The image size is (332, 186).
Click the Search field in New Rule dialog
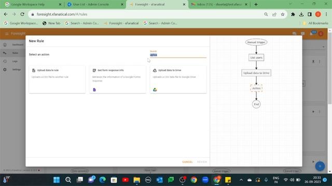[178, 55]
